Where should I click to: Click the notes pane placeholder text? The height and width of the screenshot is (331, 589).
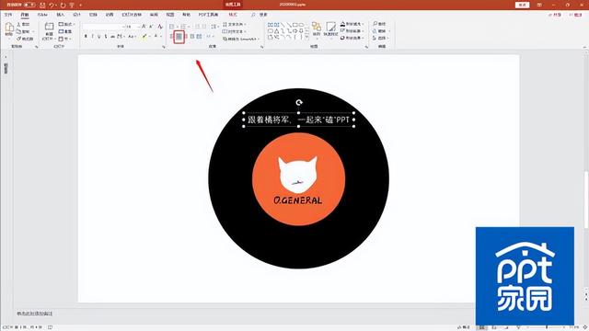35,313
